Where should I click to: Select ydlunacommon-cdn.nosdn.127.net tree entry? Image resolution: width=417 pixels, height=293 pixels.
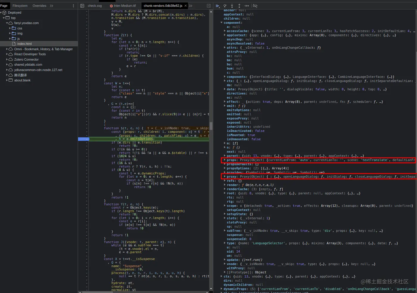coord(38,70)
